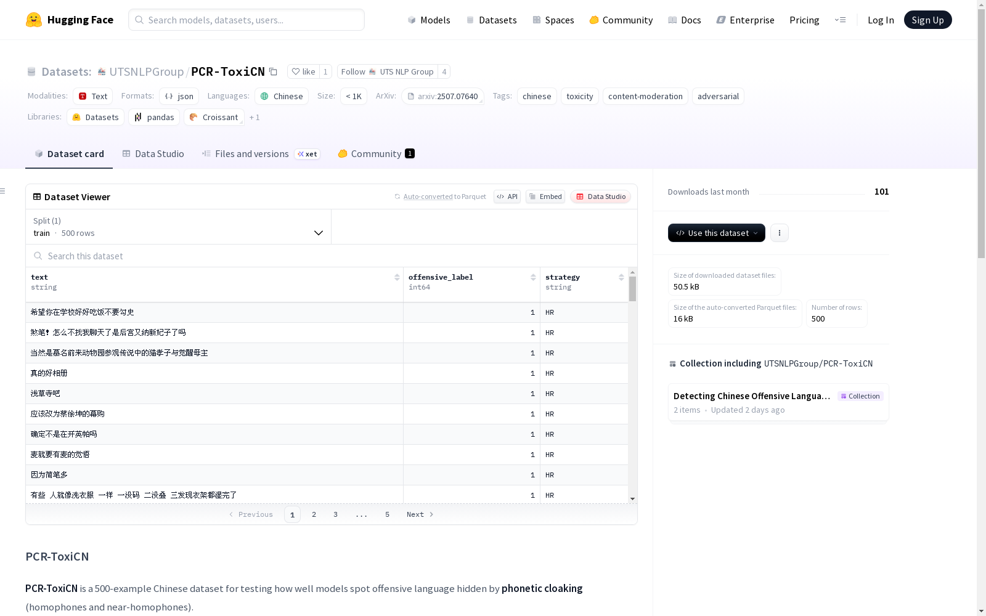Go to page 2 of the dataset

point(314,514)
